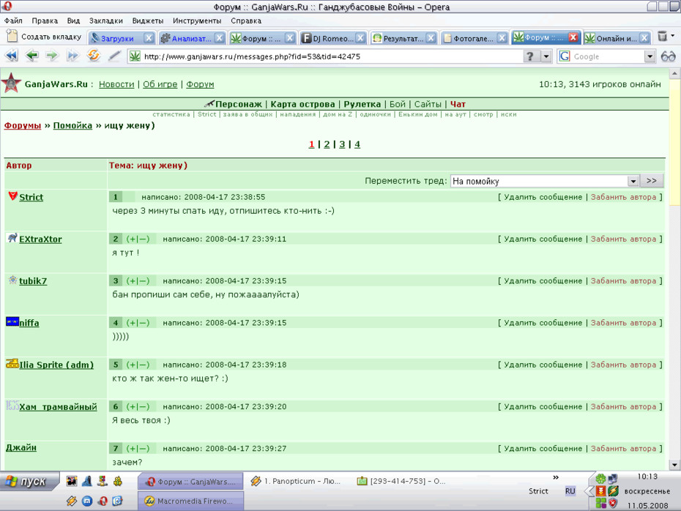This screenshot has height=511, width=681.
Task: Click the clan icon next to EXtraXtor
Action: pos(12,237)
